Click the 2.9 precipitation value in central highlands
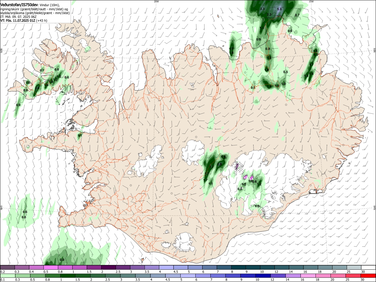This screenshot has height=282, width=376. pos(219,164)
